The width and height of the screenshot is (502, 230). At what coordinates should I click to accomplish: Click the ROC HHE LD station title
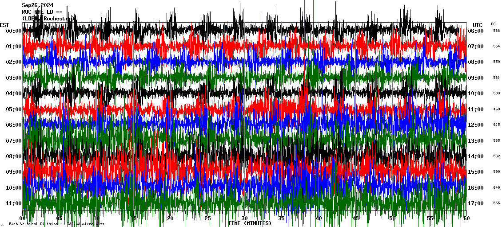[42, 12]
